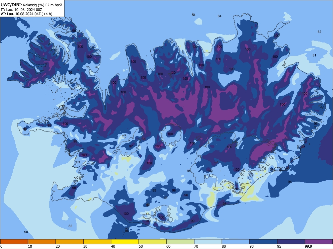Pick the light blue 80–90 legend swatch
The height and width of the screenshot is (249, 333).
(x=236, y=242)
